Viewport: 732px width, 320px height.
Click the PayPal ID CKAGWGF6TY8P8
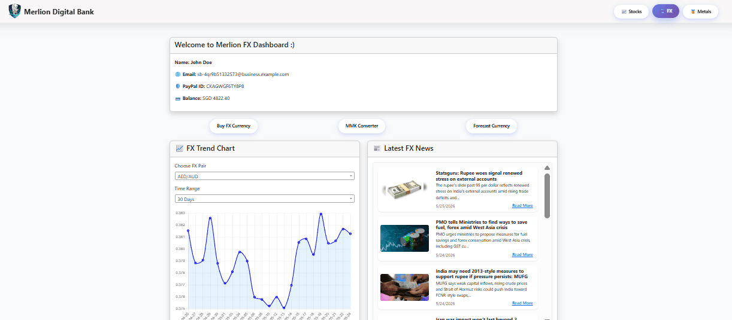click(225, 86)
